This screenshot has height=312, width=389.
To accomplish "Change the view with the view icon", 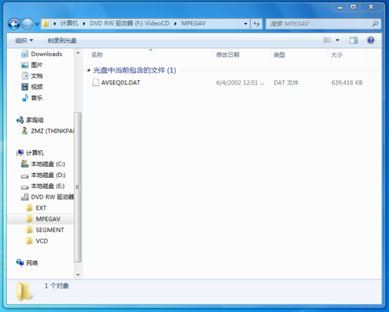I will click(327, 40).
